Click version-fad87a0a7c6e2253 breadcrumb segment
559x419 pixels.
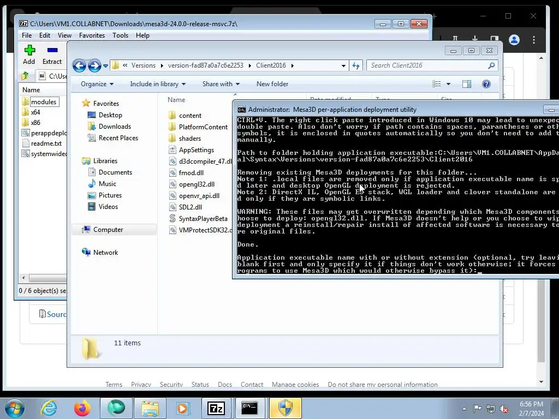[206, 65]
